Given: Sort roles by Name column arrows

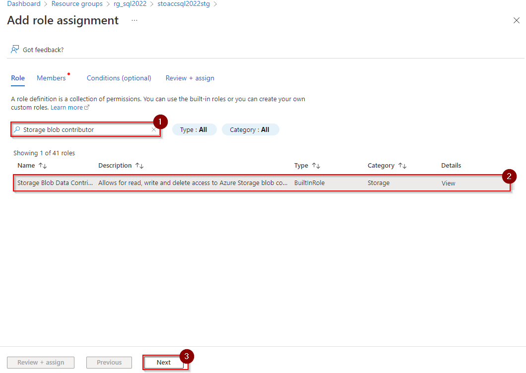Looking at the screenshot, I should click(43, 166).
